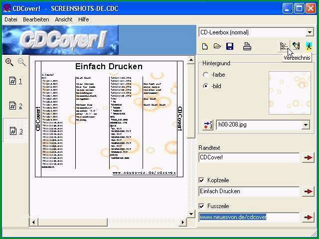Screen dimensions: 319x239
Task: Print the cover with the printer icon
Action: point(247,46)
